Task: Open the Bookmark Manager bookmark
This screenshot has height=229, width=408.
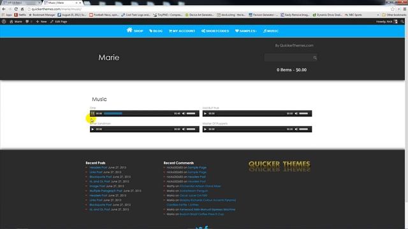Action: 42,15
